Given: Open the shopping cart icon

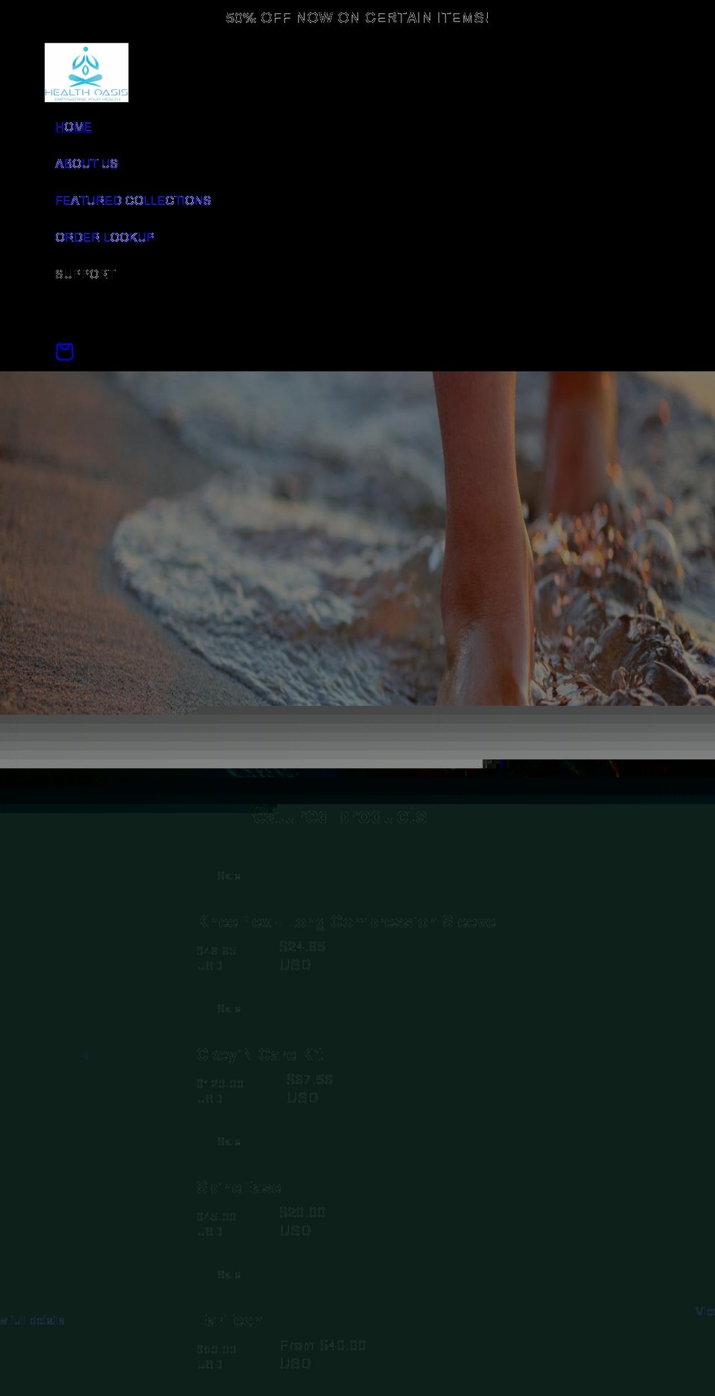Looking at the screenshot, I should 65,351.
